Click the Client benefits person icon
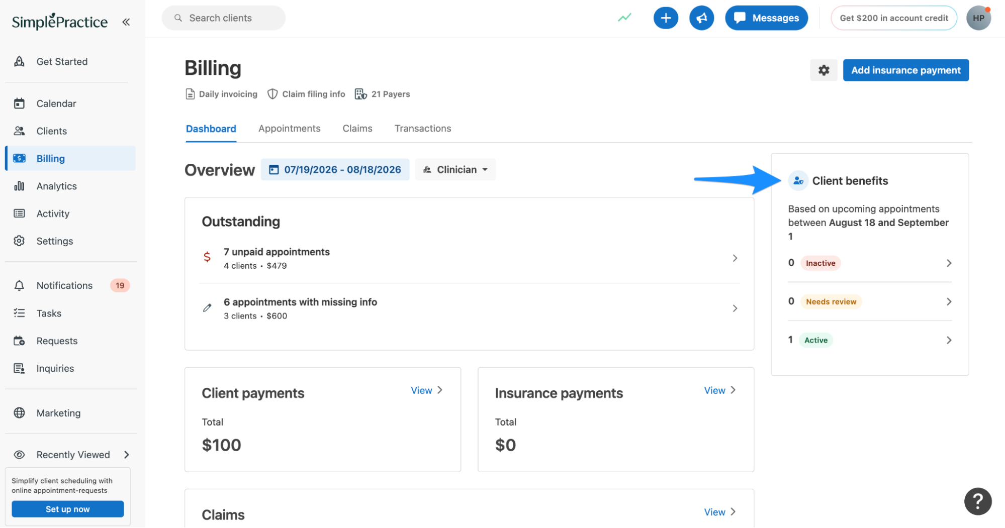1005x528 pixels. tap(798, 181)
